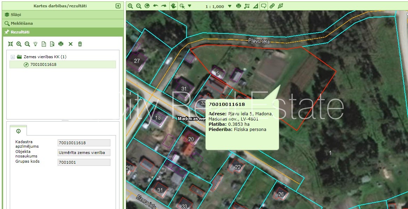
Task: Click the map link chain icon
Action: click(x=272, y=6)
